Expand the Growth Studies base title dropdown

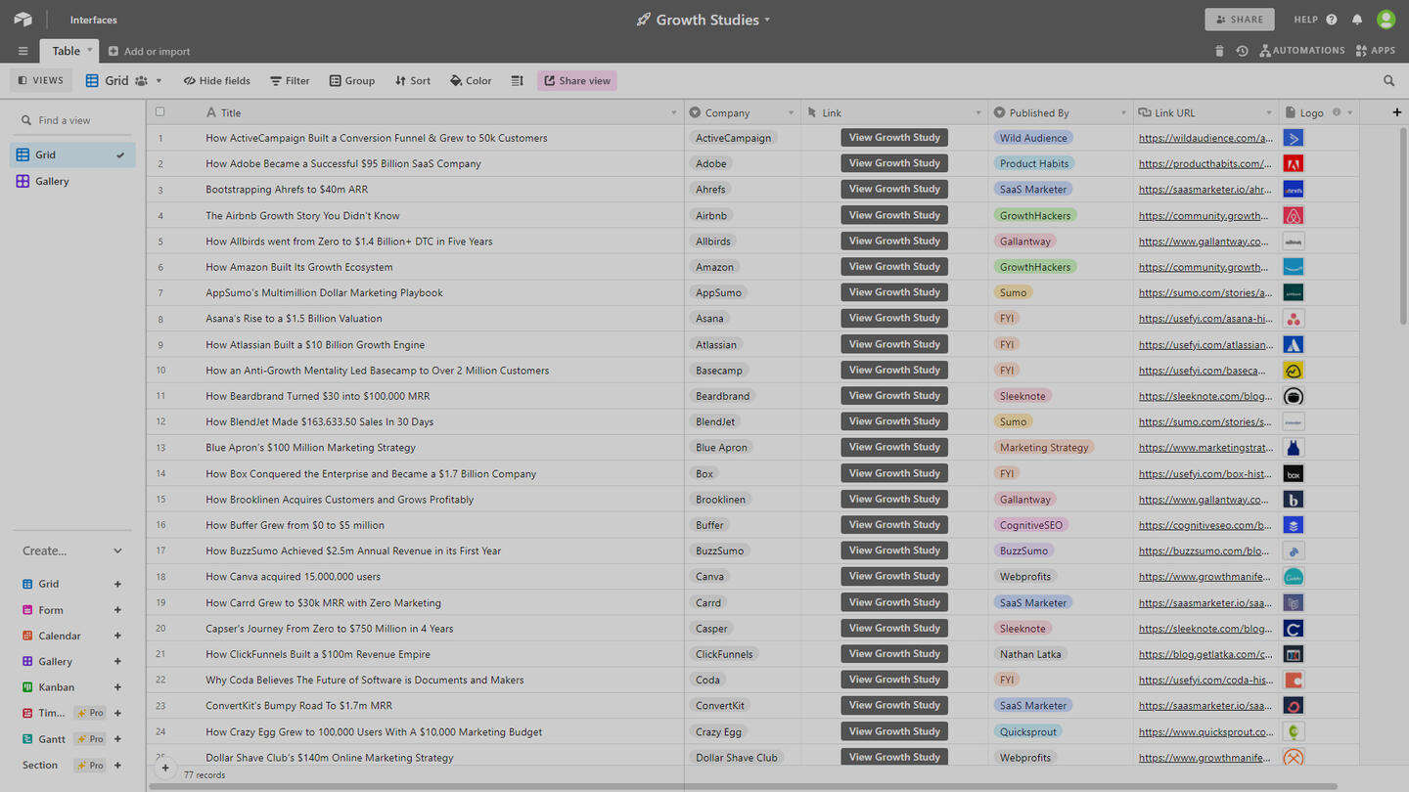pyautogui.click(x=767, y=21)
